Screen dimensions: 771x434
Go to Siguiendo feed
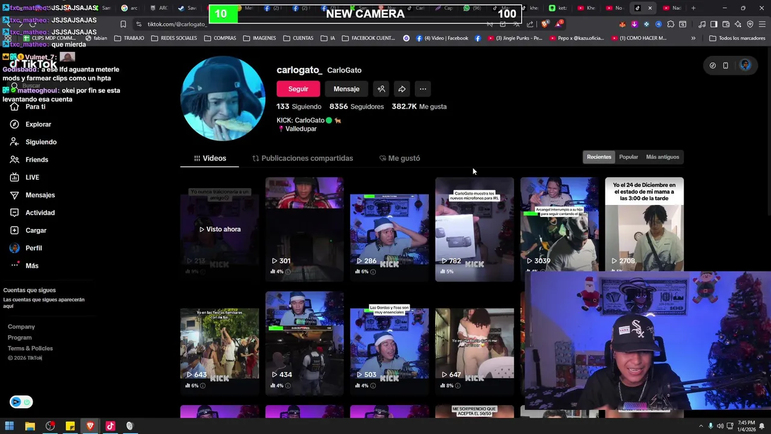(x=33, y=142)
